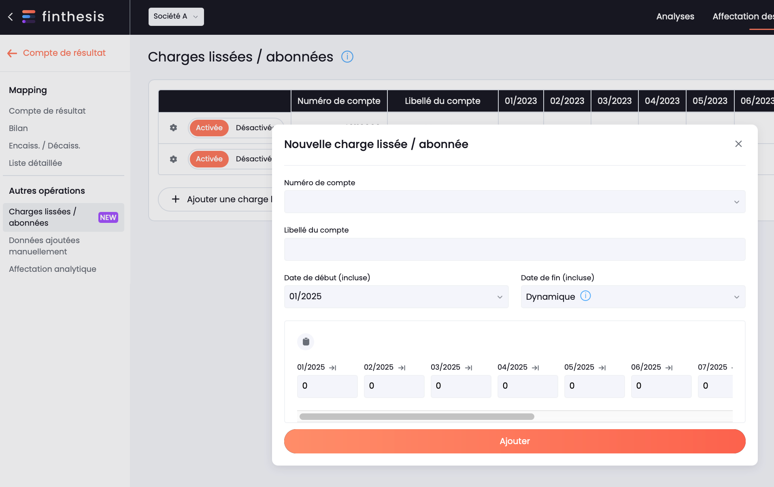The image size is (774, 487).
Task: Click the 05/2023 column header
Action: (710, 101)
